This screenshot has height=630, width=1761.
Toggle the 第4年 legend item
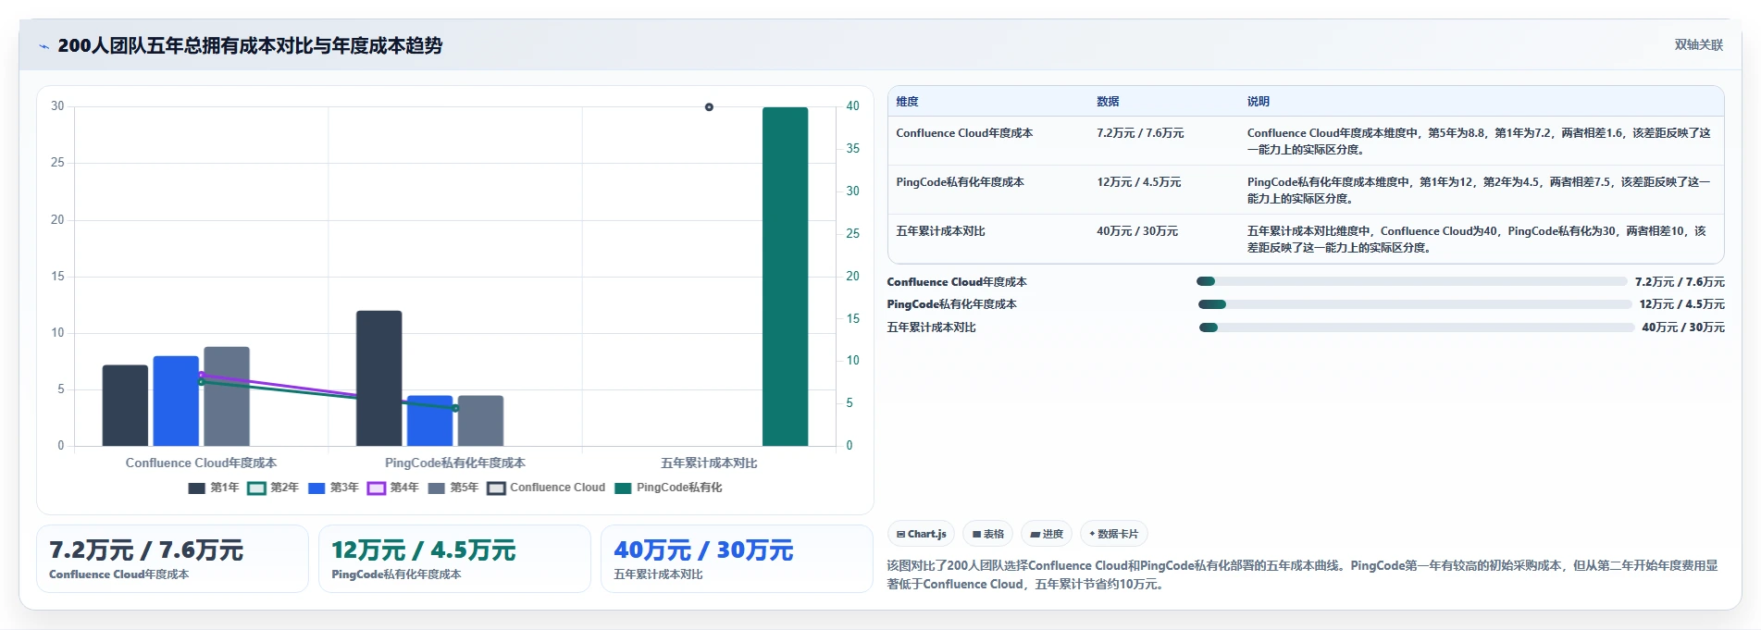pos(393,488)
